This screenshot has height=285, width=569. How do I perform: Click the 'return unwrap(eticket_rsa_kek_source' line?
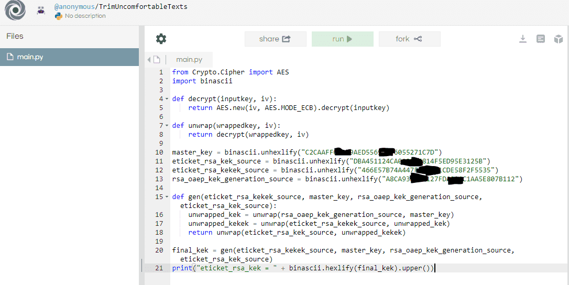coord(297,233)
